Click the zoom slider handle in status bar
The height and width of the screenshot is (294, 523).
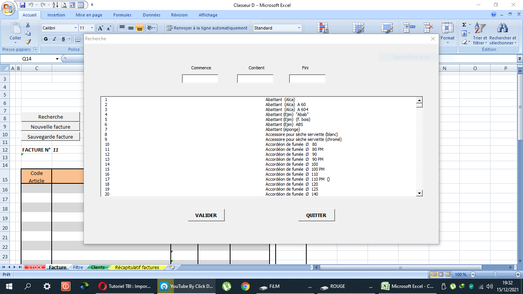click(x=495, y=274)
